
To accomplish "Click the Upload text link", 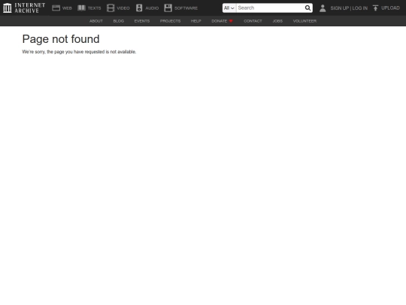I will tap(390, 8).
